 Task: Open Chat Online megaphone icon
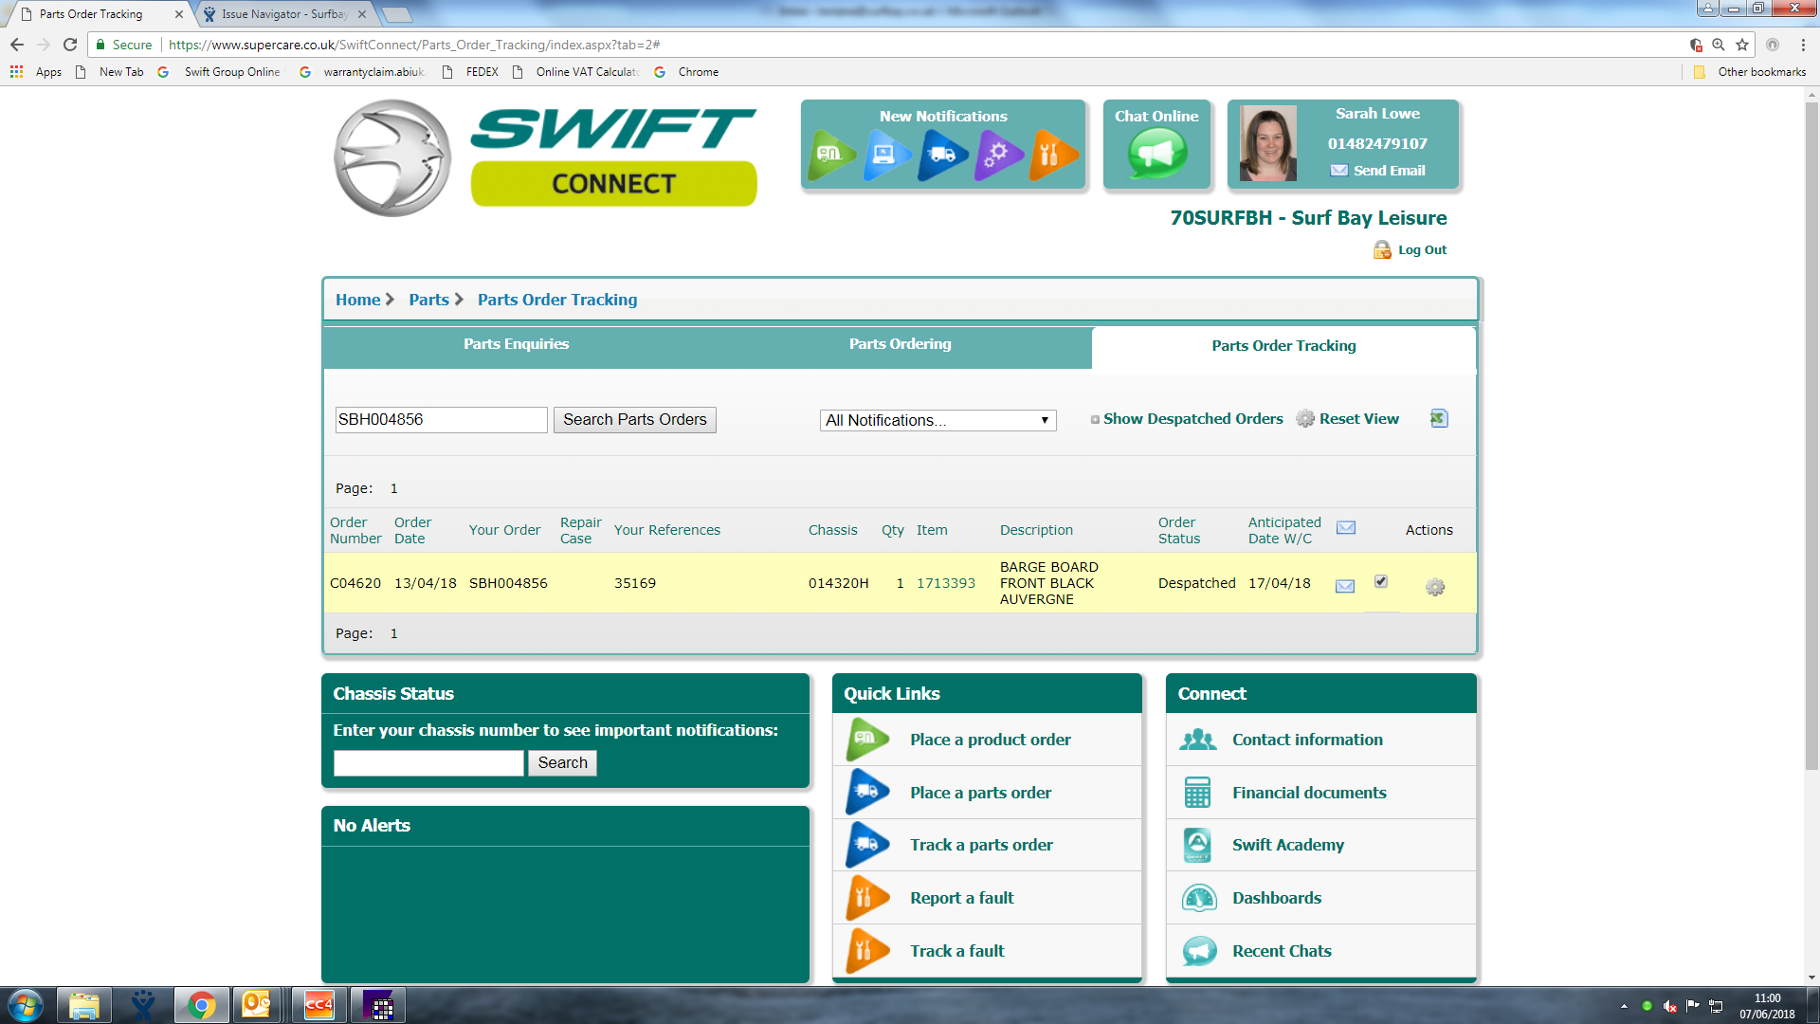click(1156, 155)
